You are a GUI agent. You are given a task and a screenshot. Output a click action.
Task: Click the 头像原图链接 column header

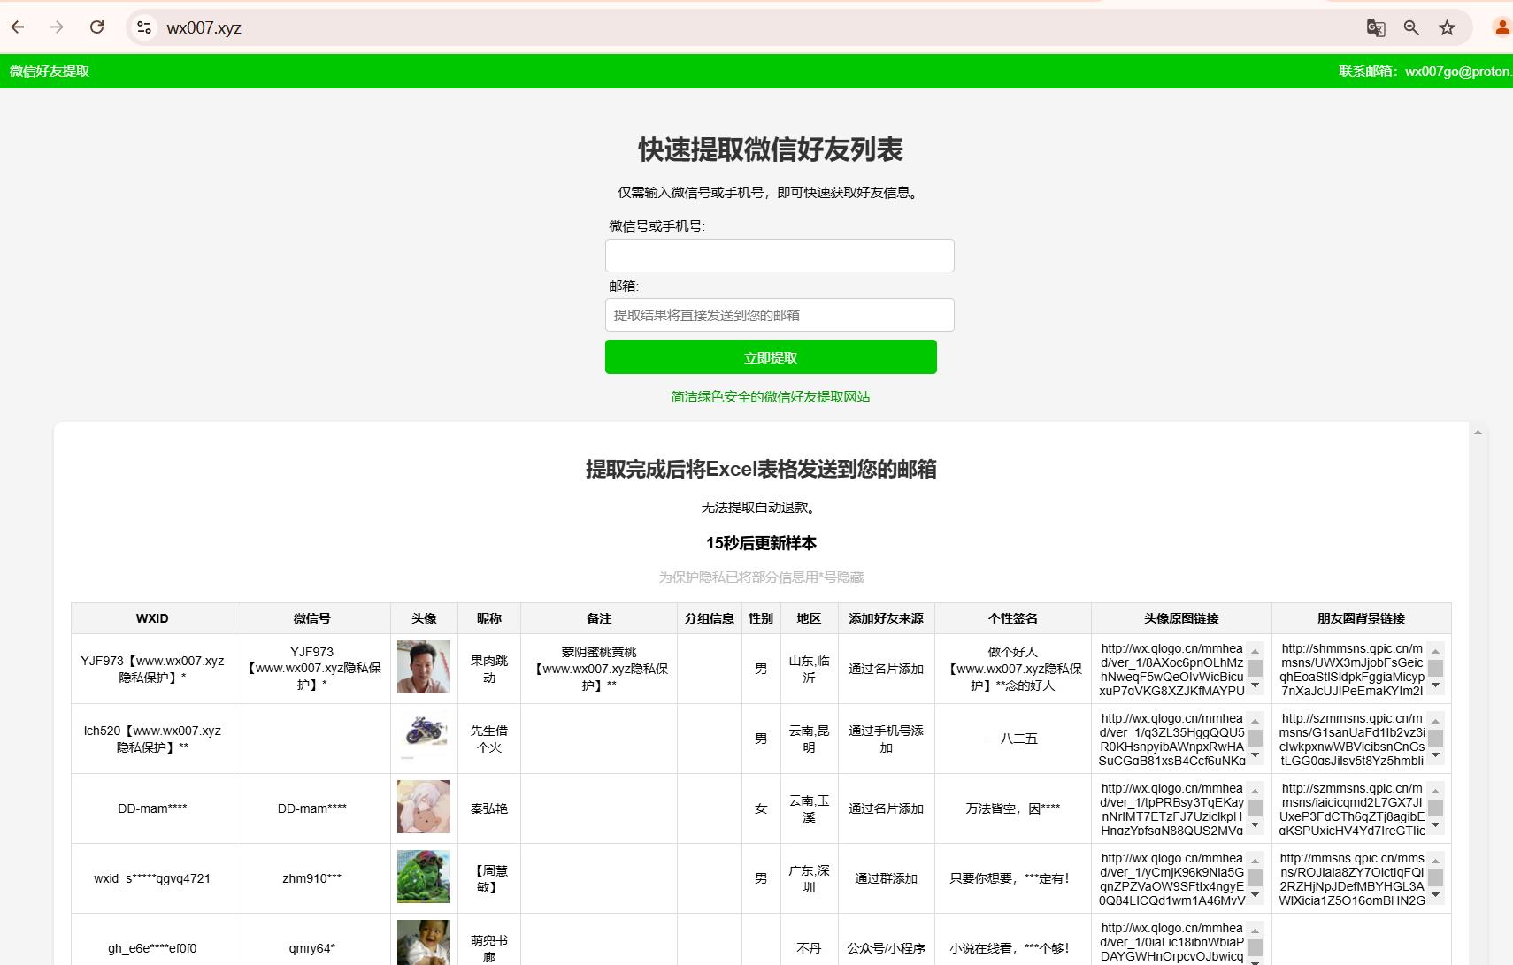[1181, 618]
